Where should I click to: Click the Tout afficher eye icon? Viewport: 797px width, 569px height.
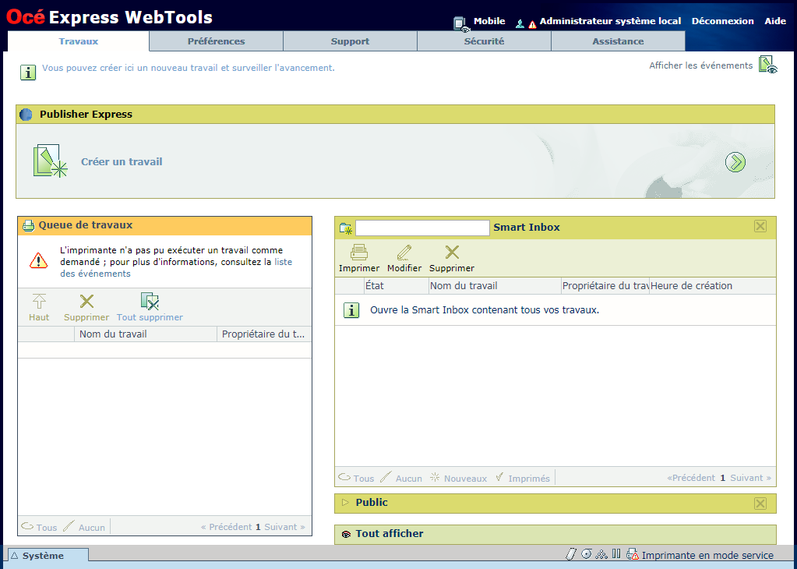pos(346,534)
